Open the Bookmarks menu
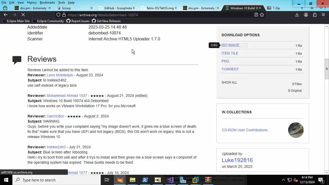329x185 pixels. point(47,2)
